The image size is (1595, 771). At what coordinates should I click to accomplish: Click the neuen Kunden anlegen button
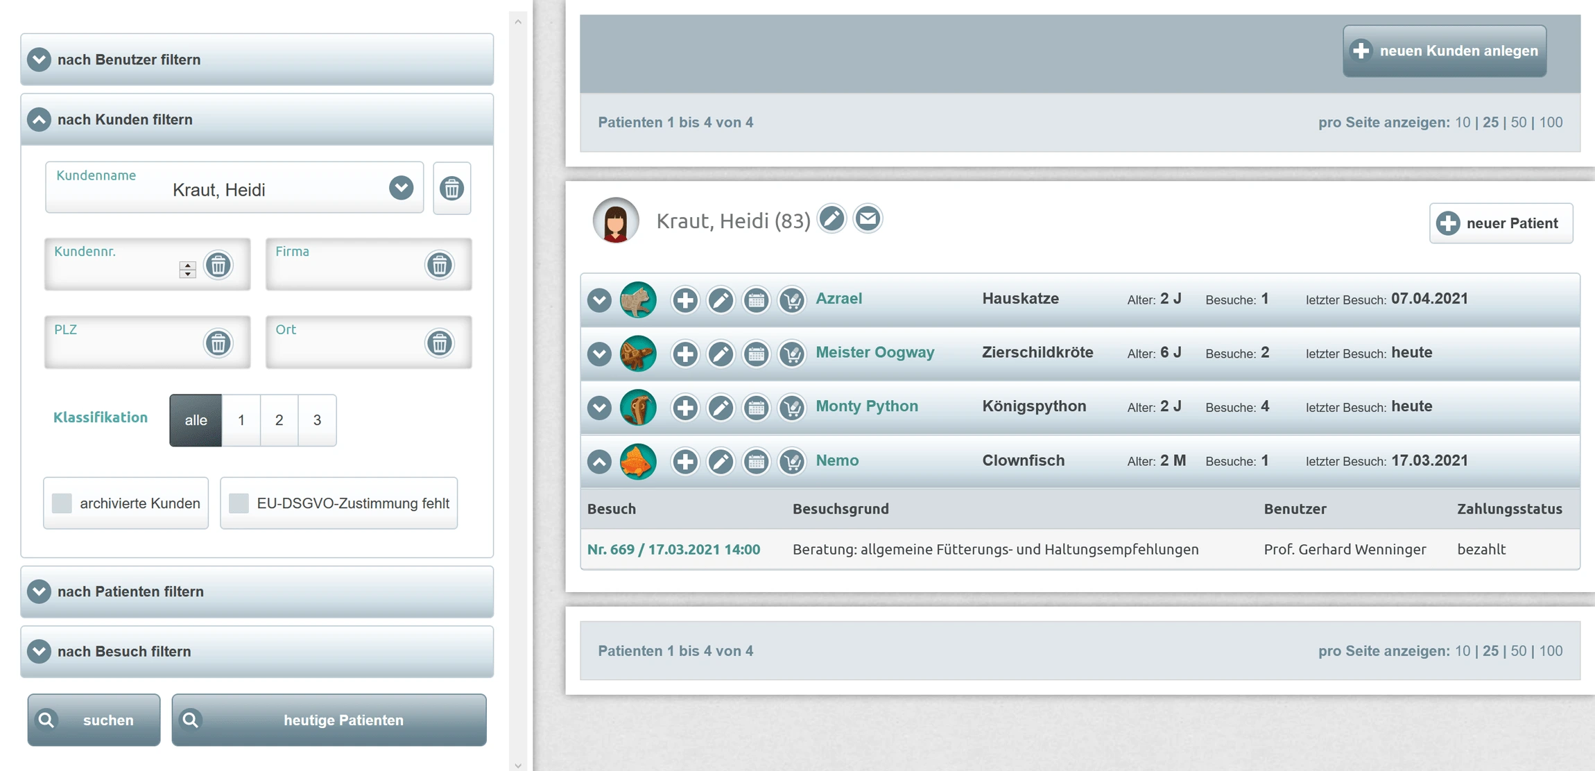tap(1444, 51)
